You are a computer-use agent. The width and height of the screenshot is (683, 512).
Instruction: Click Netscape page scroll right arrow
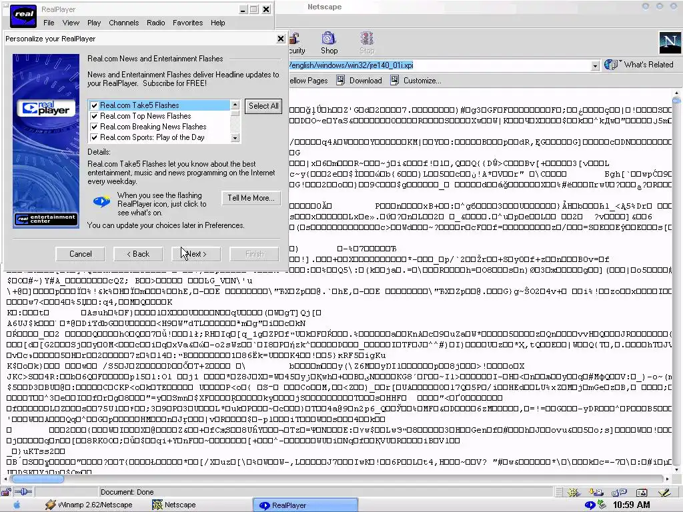[667, 479]
